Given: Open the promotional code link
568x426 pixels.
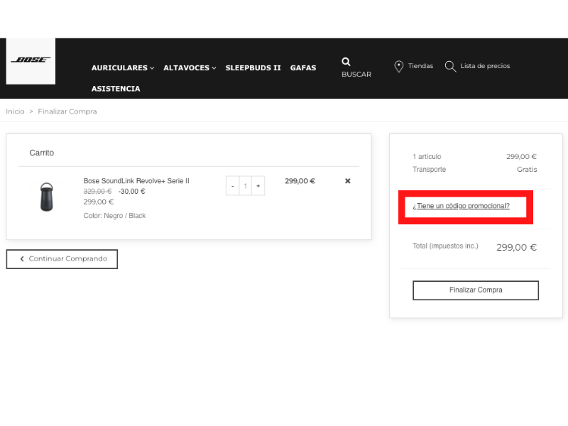Looking at the screenshot, I should 461,206.
